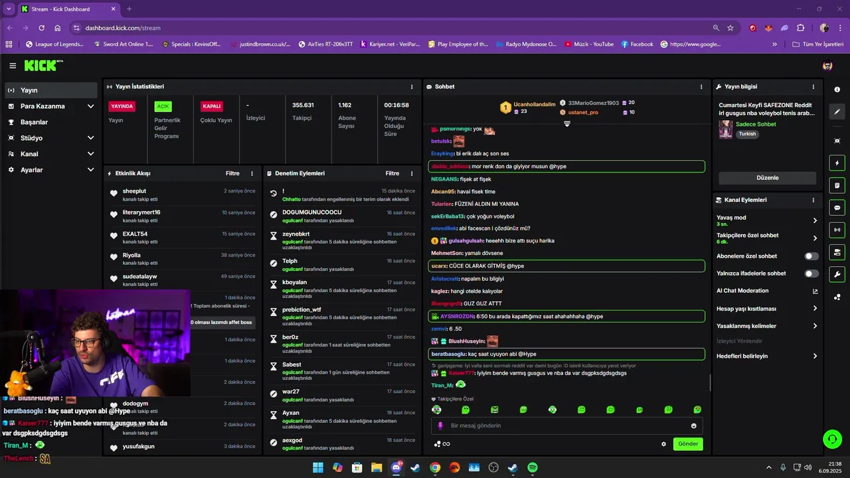
Task: Open League of Legends bookmark
Action: [x=55, y=44]
